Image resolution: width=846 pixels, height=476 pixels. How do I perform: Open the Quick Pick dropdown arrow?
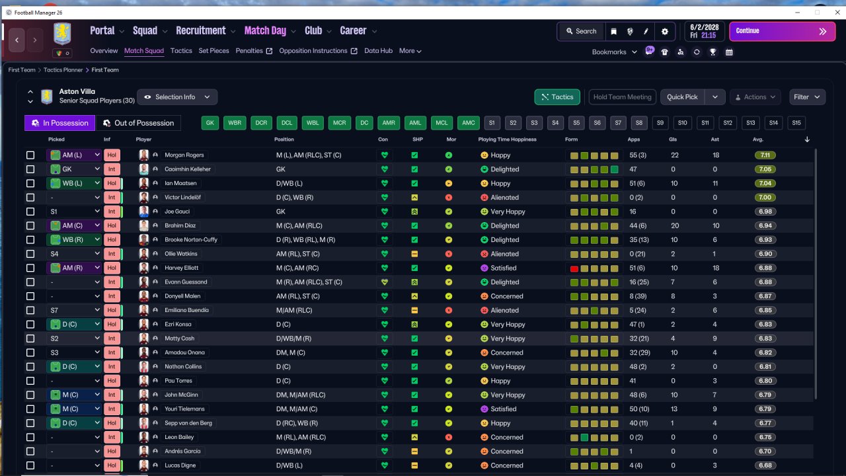[715, 97]
